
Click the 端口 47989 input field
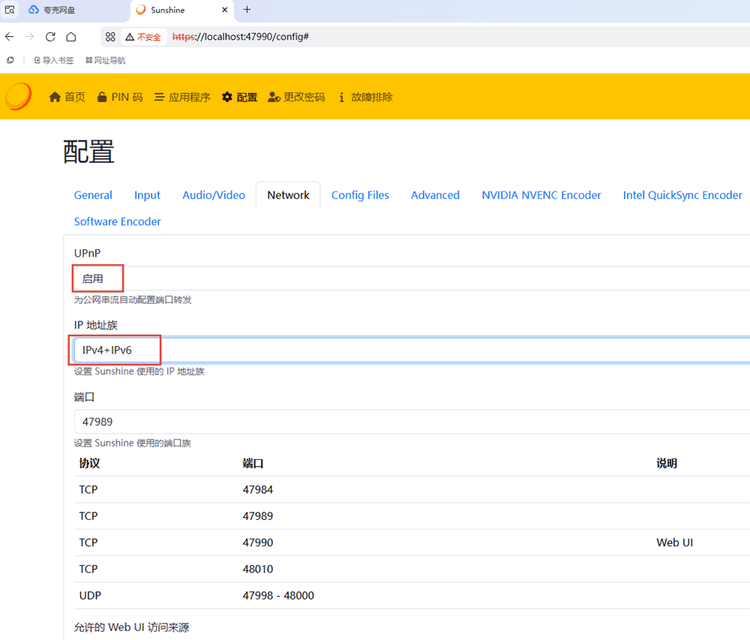tap(411, 422)
